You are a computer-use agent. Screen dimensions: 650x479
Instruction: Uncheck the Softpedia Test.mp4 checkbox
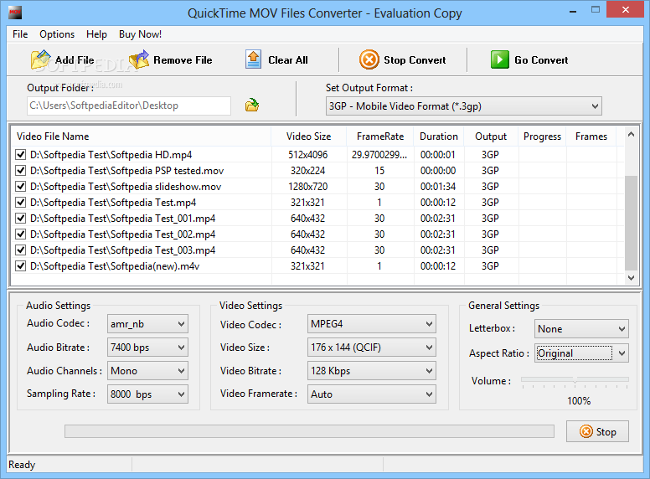point(20,202)
